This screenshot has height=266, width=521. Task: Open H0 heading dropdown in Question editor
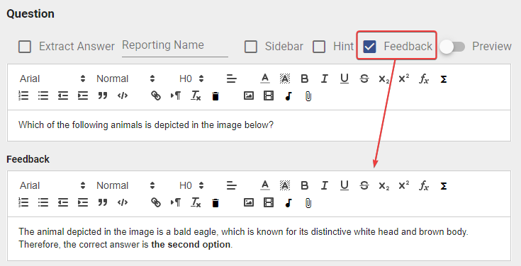pyautogui.click(x=191, y=79)
